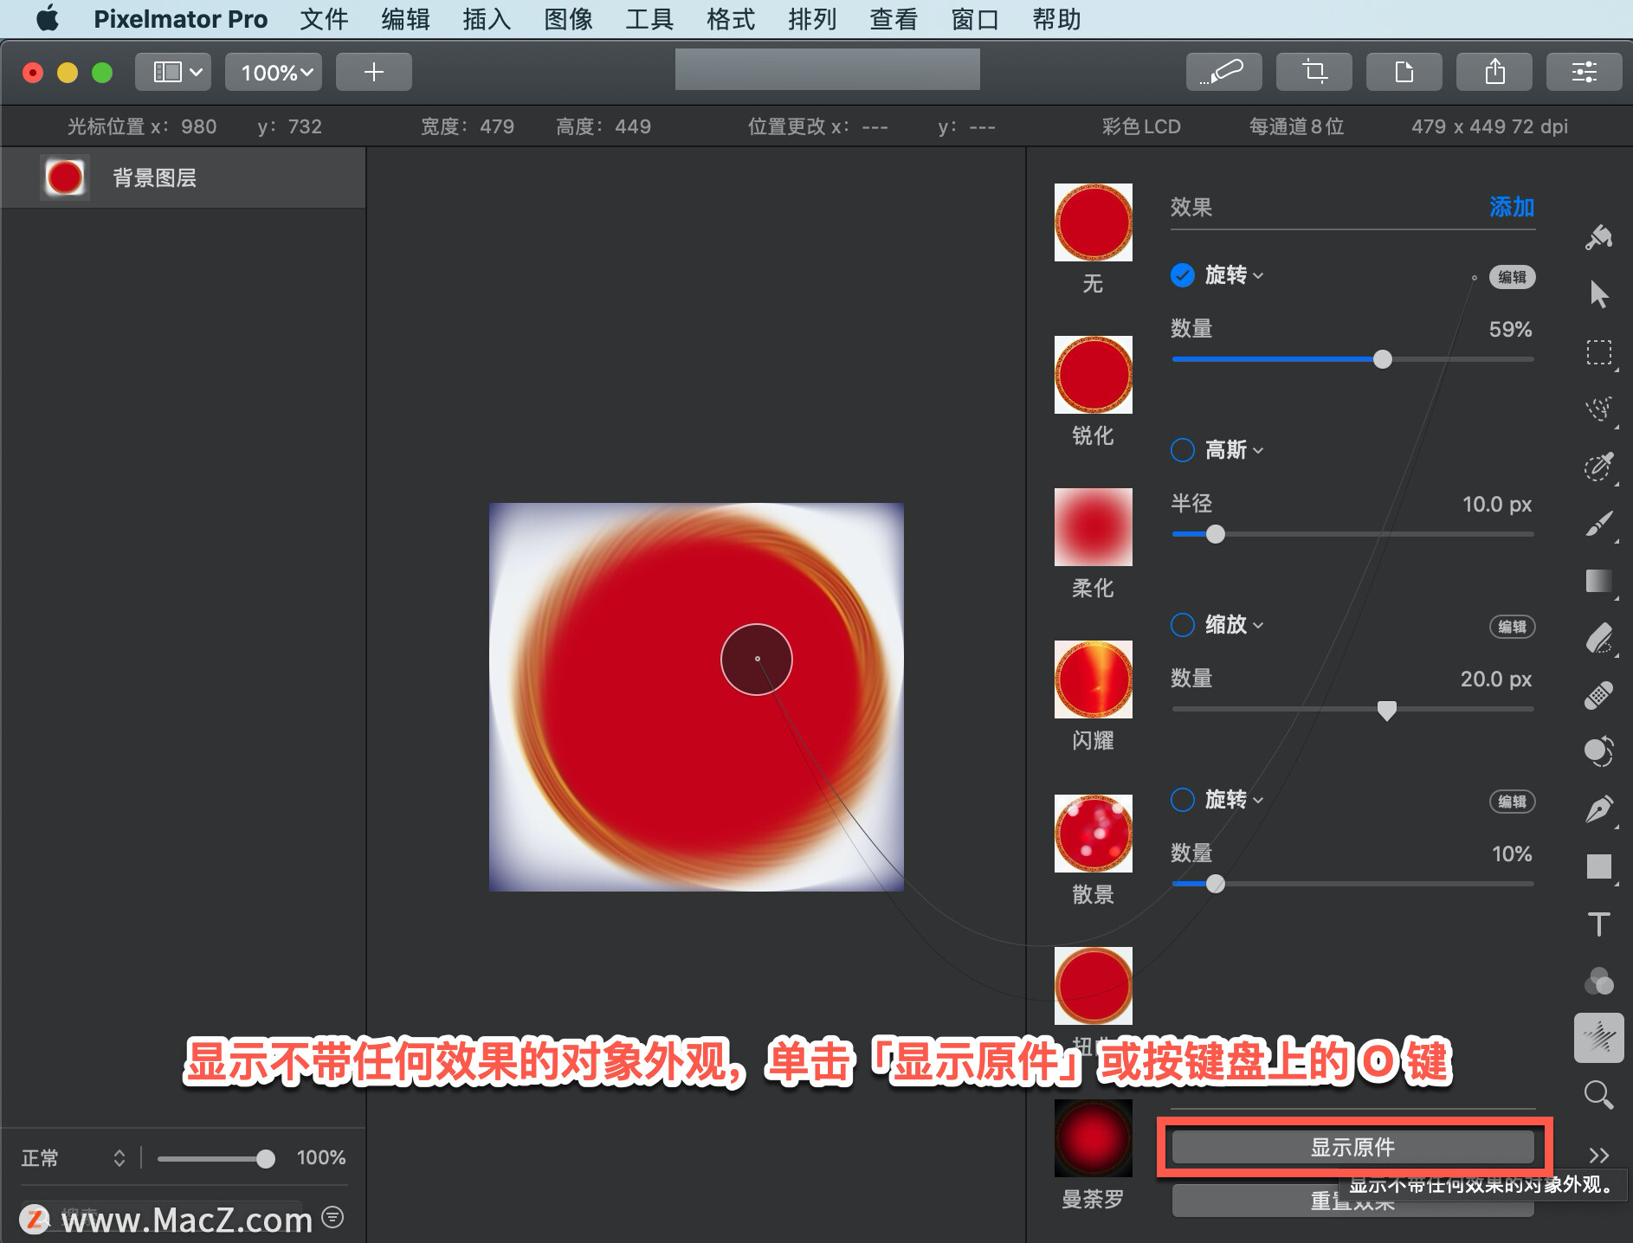Viewport: 1633px width, 1243px height.
Task: Click 编辑 button for first 旋转 effect
Action: pos(1512,277)
